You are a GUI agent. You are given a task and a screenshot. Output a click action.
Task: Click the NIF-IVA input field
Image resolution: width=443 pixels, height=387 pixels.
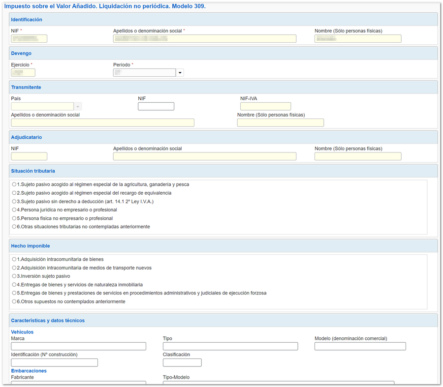[265, 106]
